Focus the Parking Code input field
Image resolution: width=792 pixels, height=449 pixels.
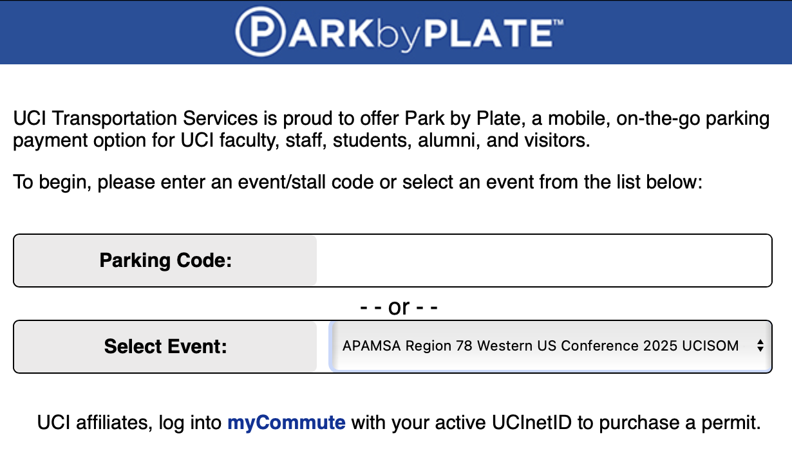click(543, 261)
